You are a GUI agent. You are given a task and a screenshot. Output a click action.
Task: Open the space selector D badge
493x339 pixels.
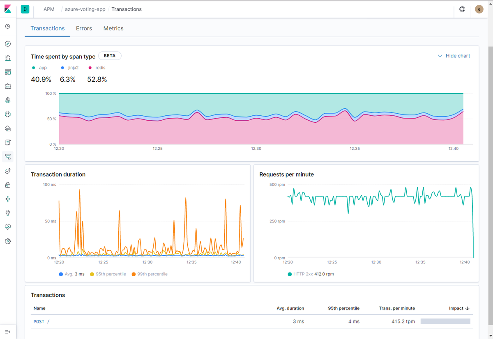(25, 9)
